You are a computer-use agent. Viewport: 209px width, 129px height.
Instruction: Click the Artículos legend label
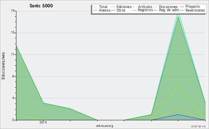coord(145,7)
